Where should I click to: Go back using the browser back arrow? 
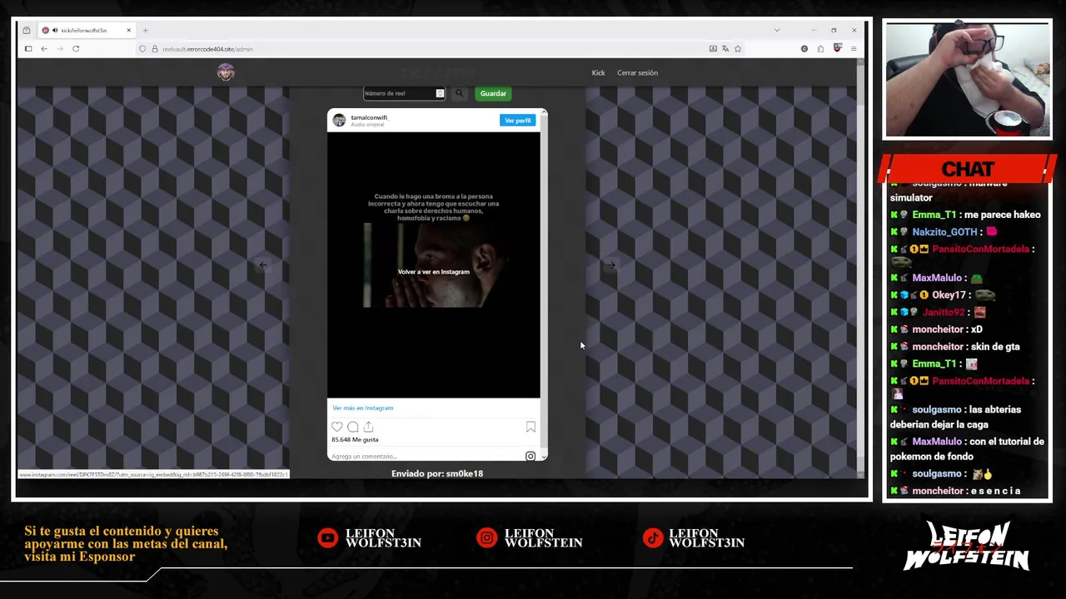44,49
